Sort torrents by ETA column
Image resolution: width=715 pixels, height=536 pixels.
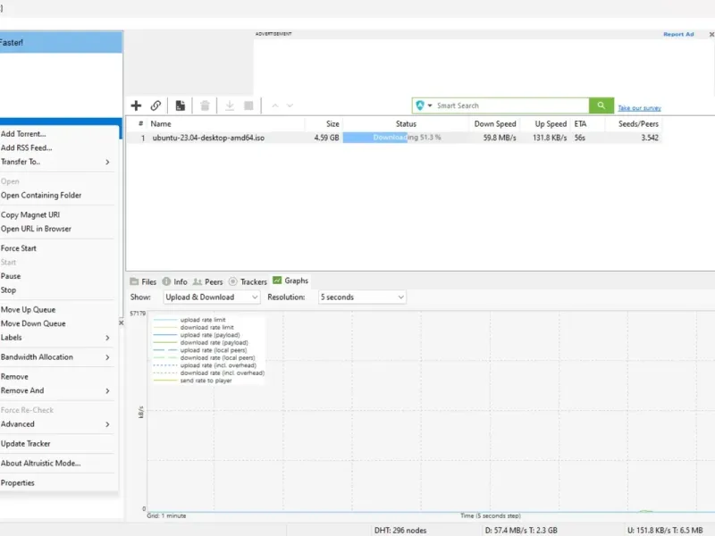[580, 124]
